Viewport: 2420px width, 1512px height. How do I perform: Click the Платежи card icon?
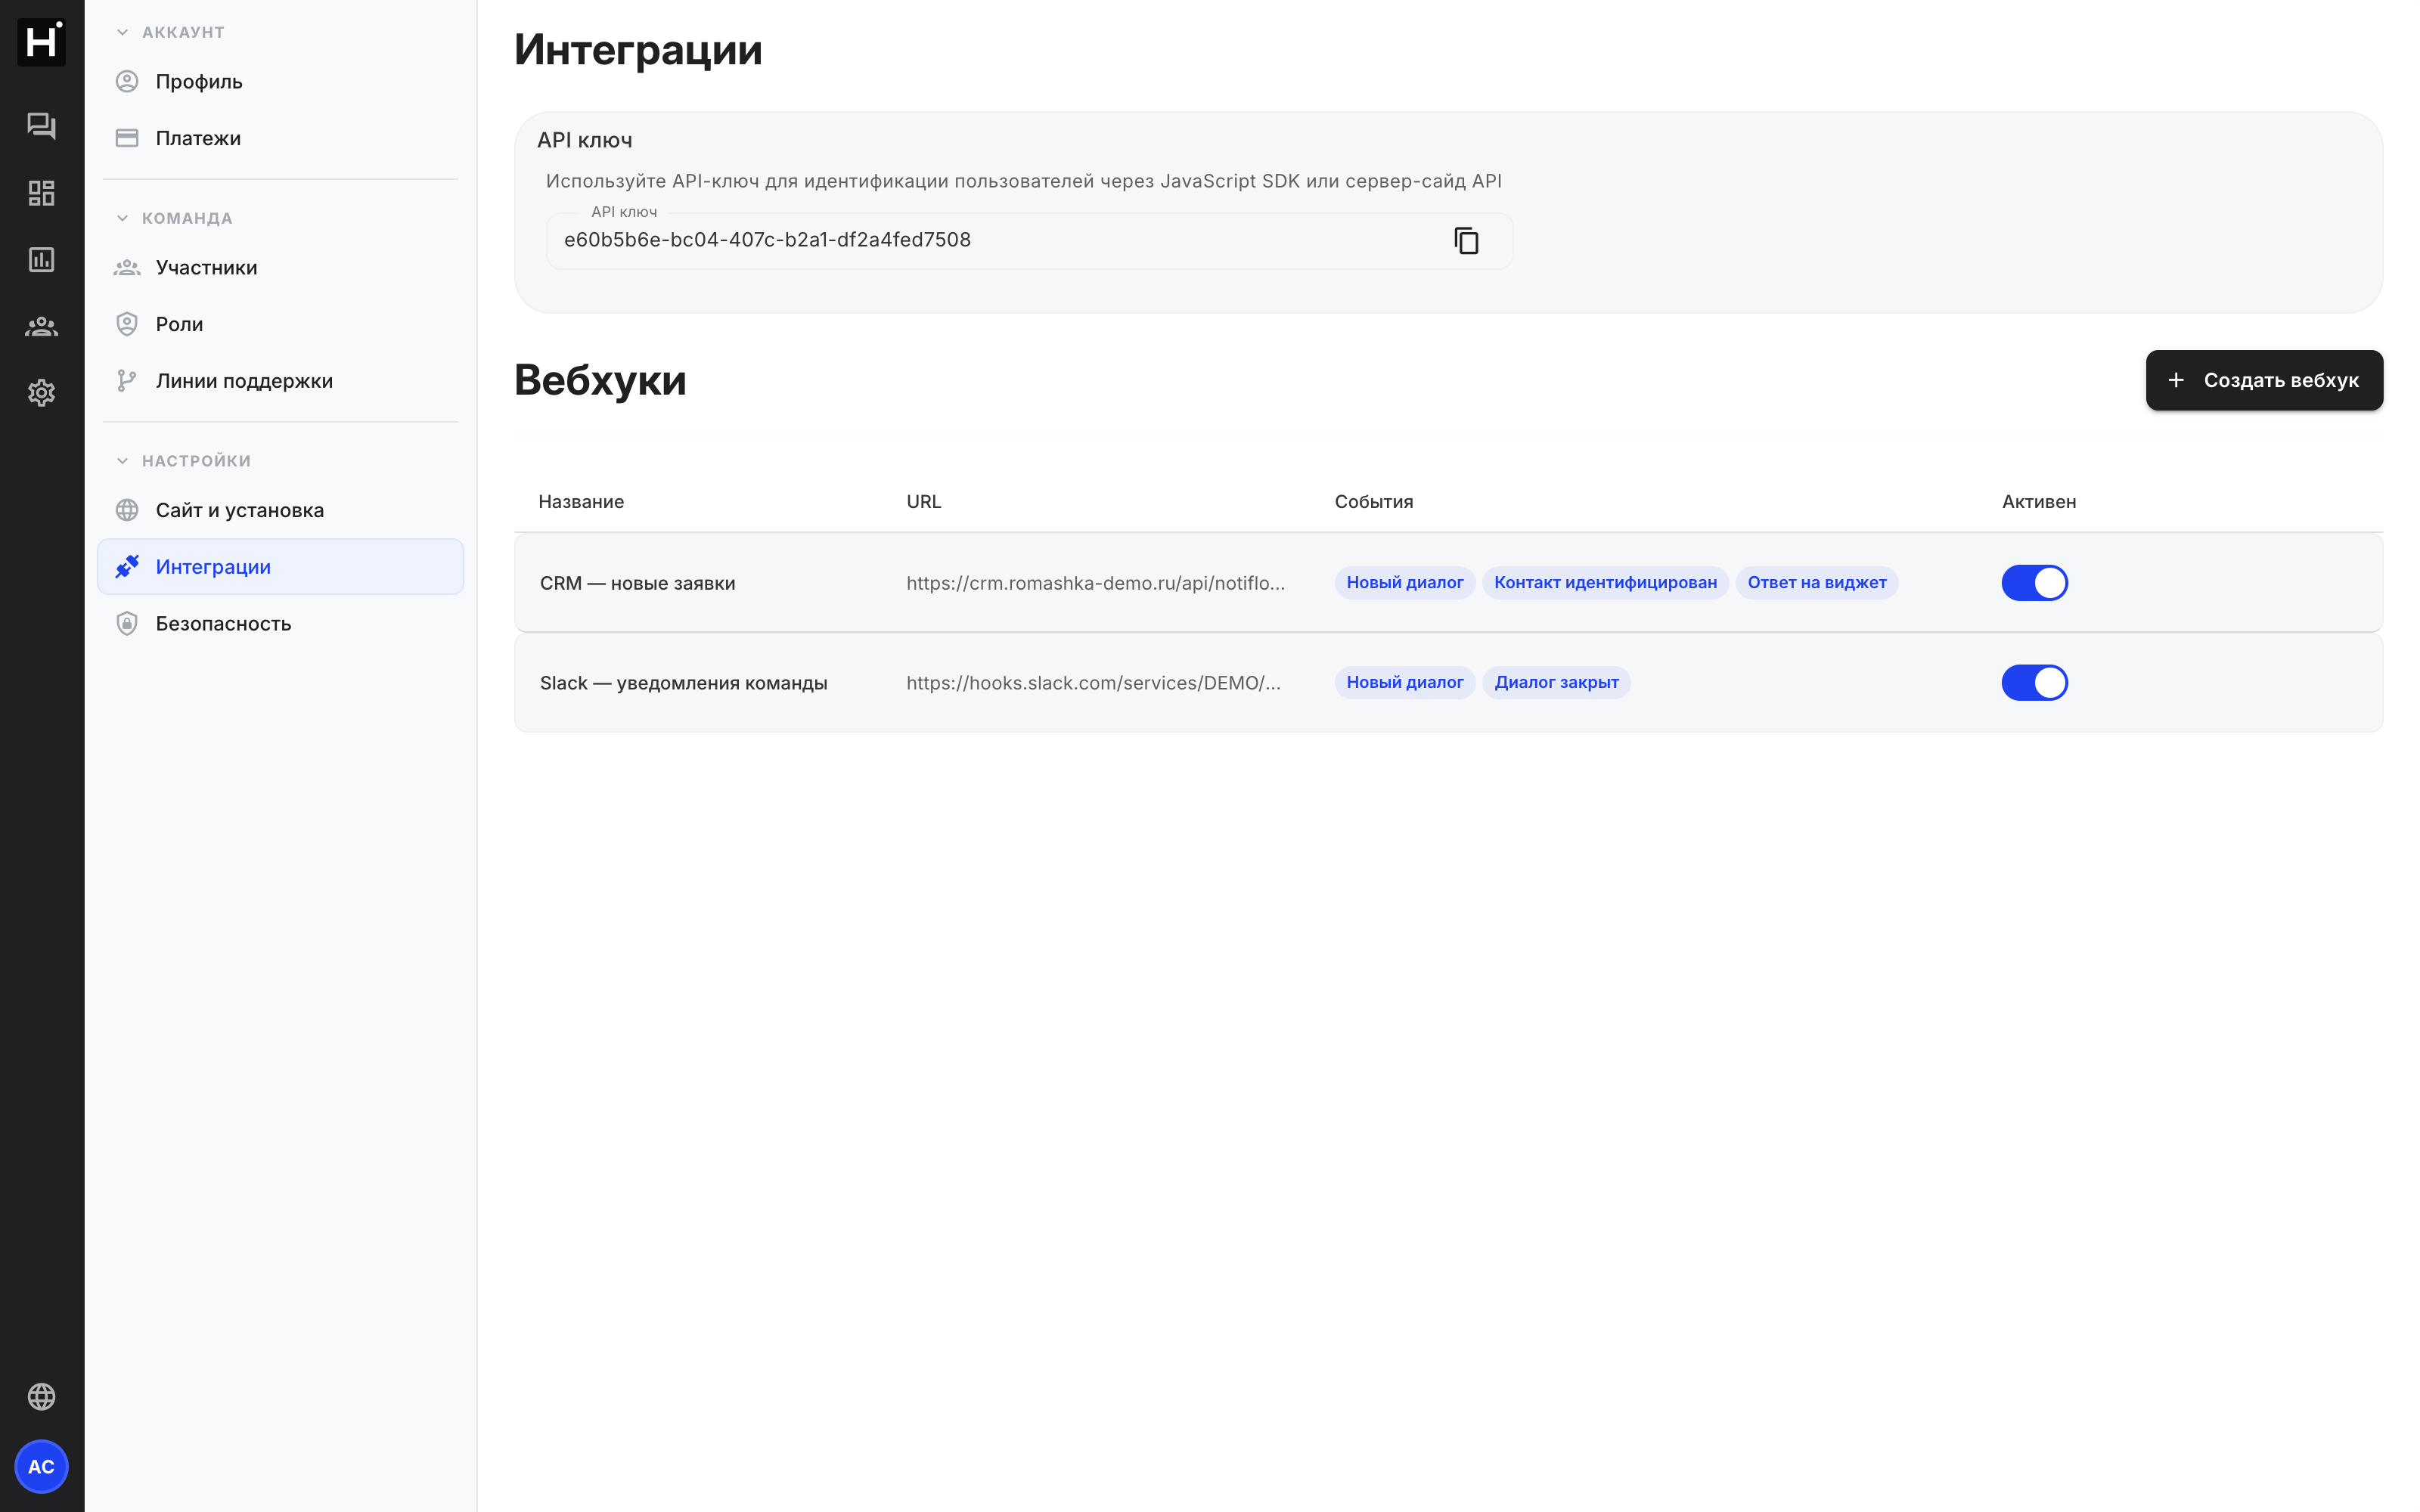pyautogui.click(x=127, y=138)
